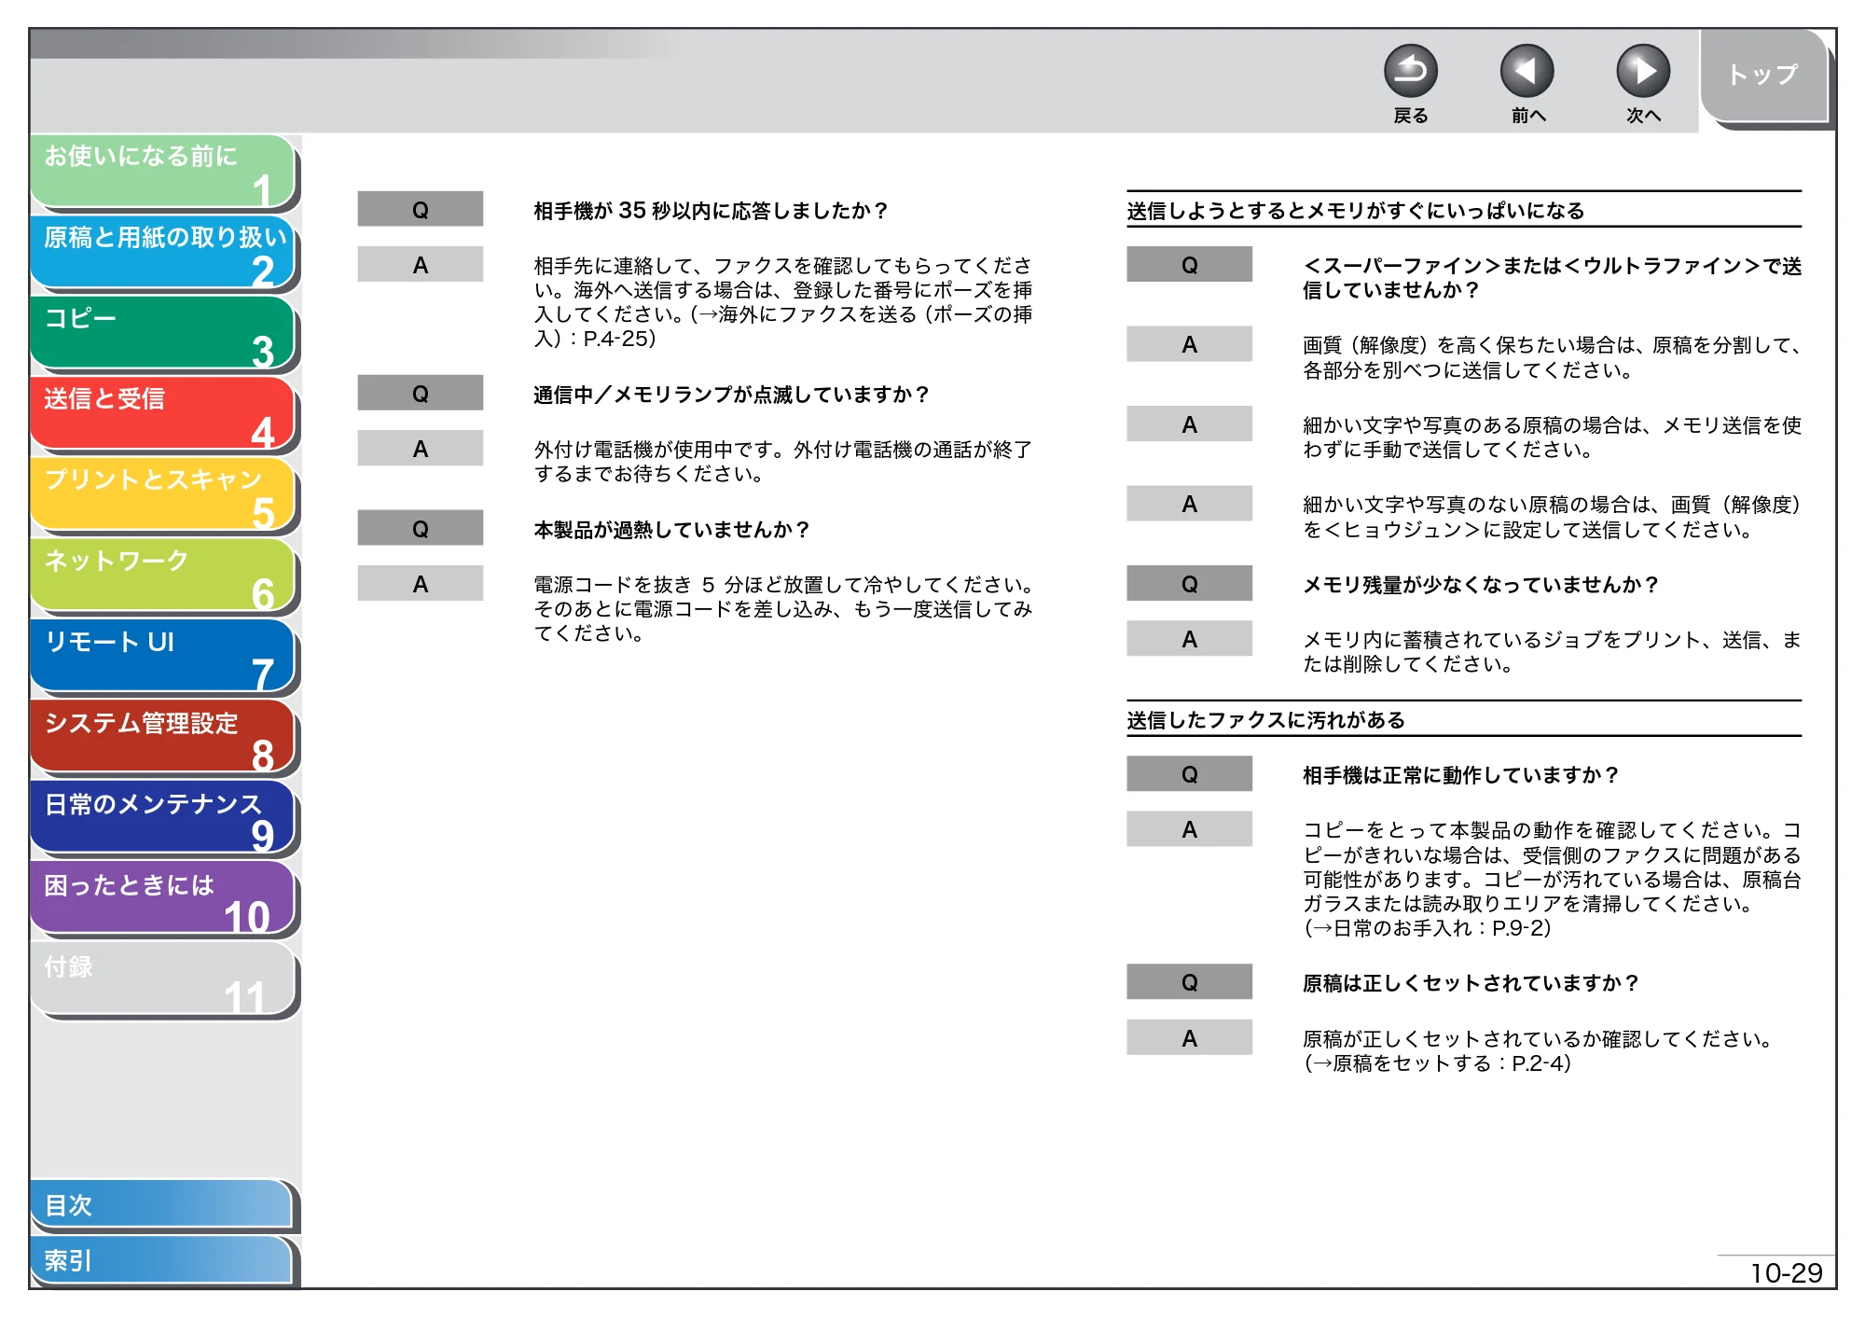
Task: Open chapter 3 コピー
Action: pos(163,333)
